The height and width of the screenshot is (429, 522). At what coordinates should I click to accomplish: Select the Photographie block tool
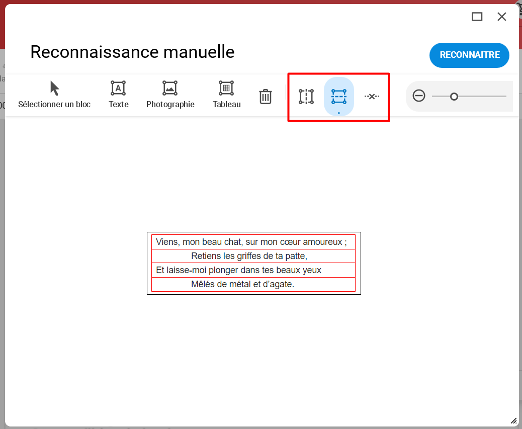(170, 95)
